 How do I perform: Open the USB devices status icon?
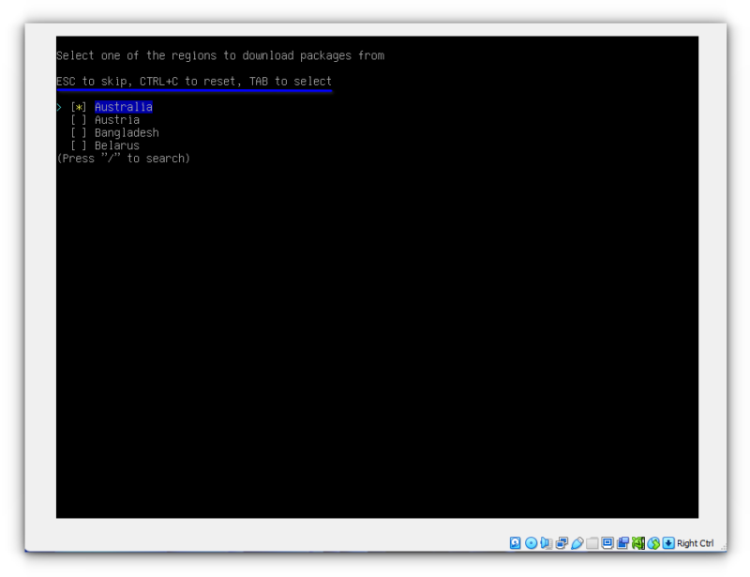(578, 542)
